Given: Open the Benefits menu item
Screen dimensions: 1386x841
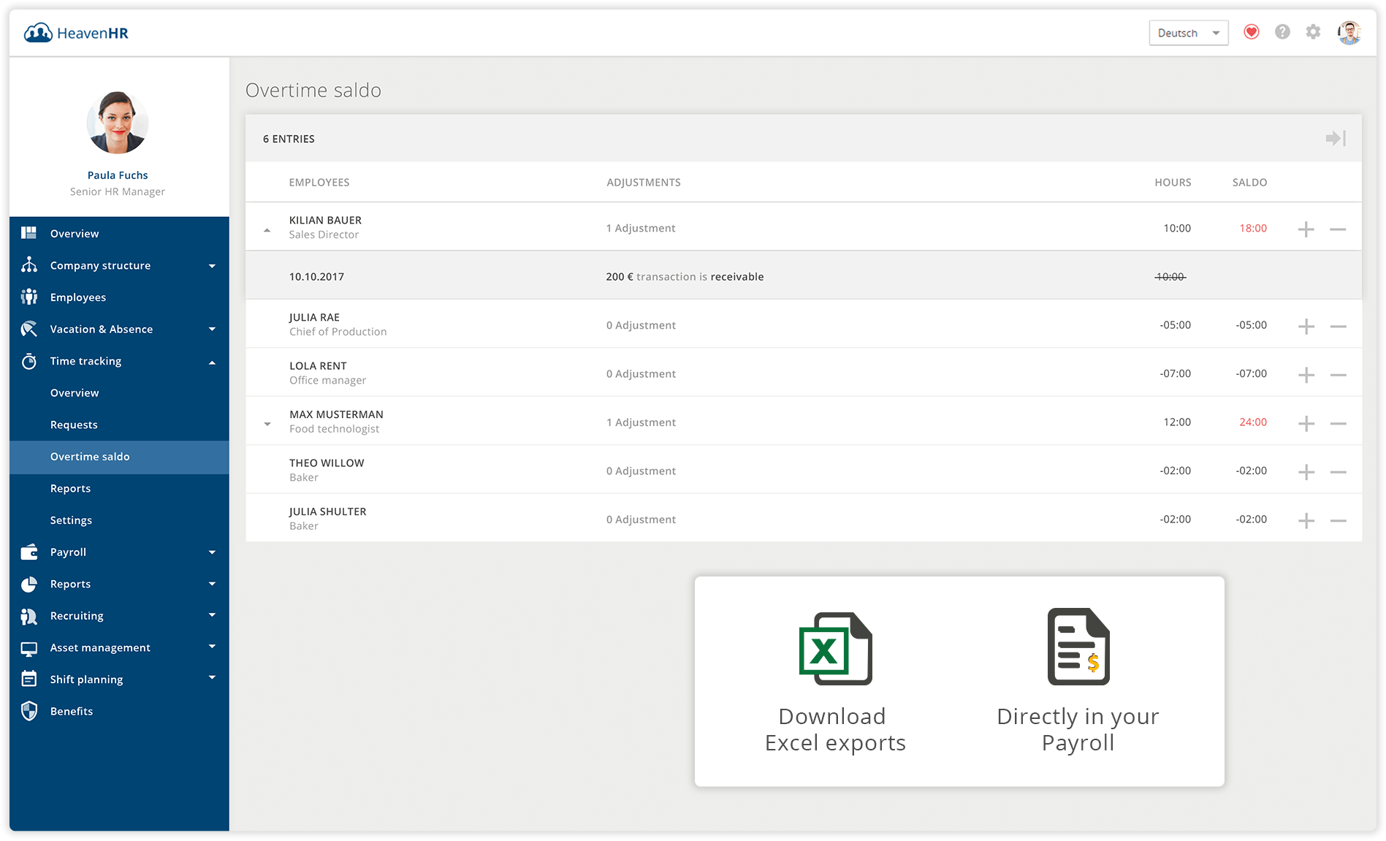Looking at the screenshot, I should coord(72,712).
